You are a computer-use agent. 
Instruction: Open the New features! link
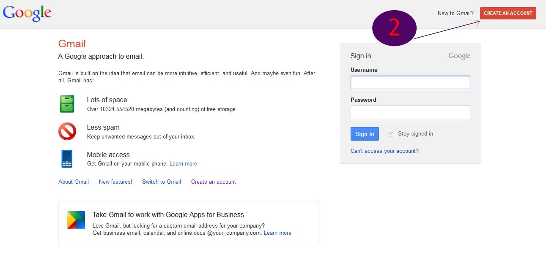click(x=115, y=182)
